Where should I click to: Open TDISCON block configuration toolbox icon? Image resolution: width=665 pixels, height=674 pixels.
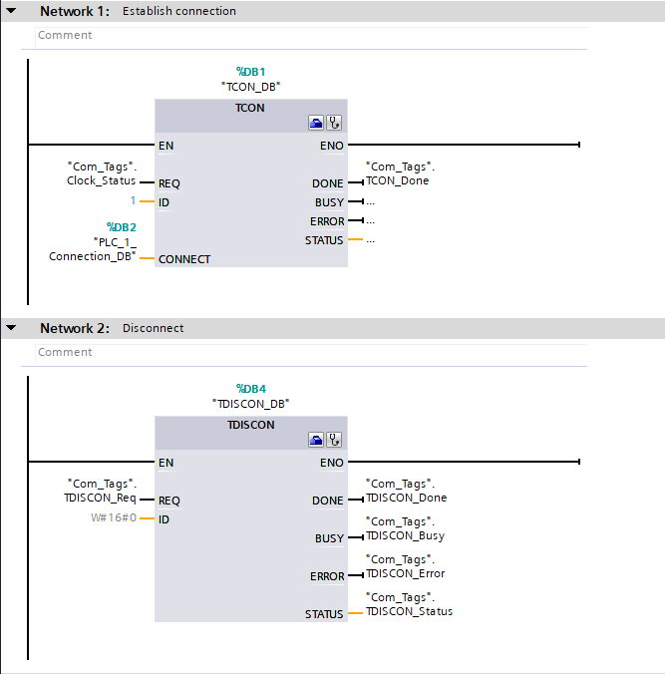point(316,440)
